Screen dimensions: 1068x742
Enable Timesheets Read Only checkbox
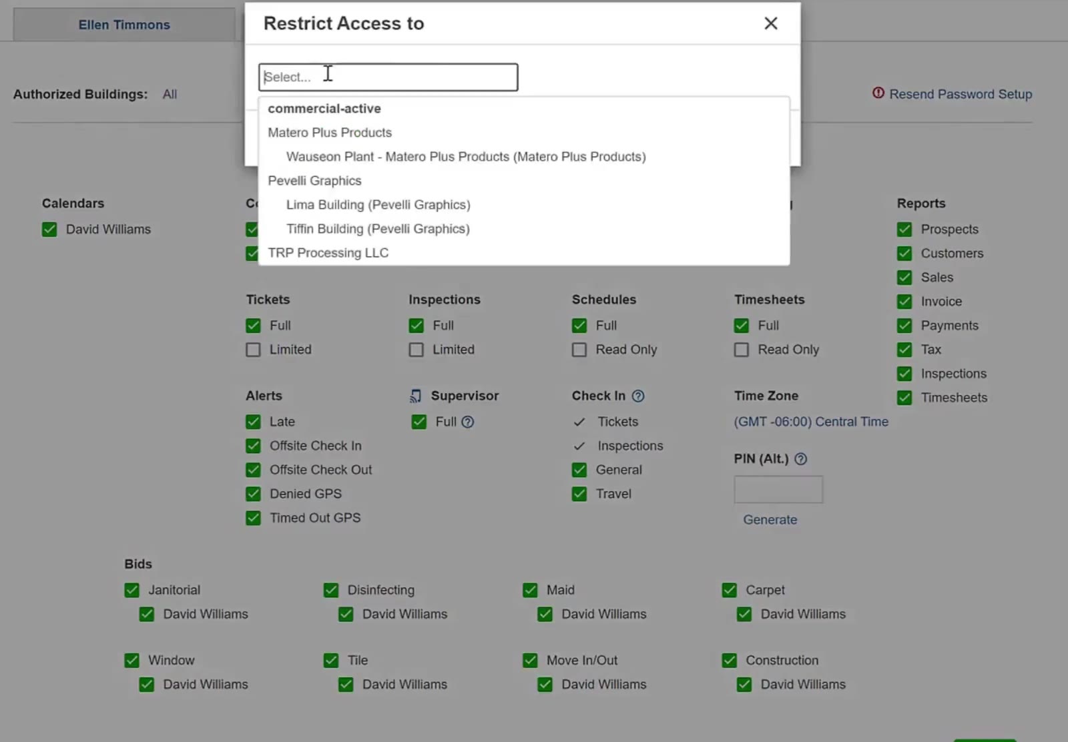(x=742, y=350)
